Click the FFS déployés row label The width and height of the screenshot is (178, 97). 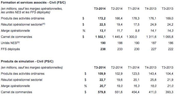point(10,49)
